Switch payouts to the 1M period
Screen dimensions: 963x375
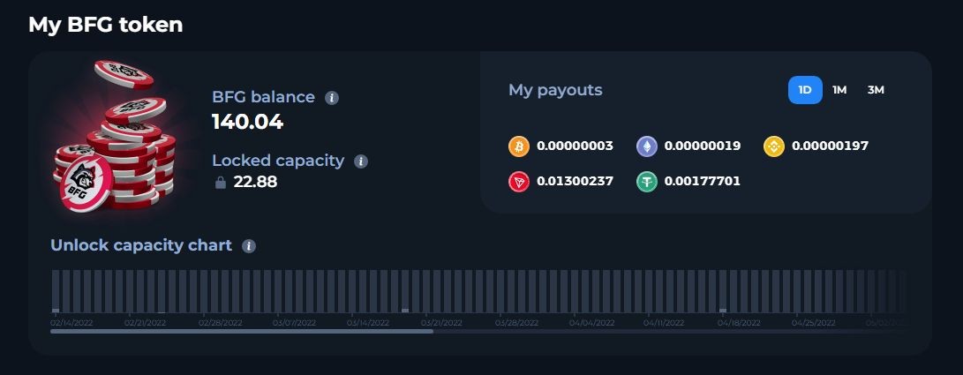(x=839, y=90)
